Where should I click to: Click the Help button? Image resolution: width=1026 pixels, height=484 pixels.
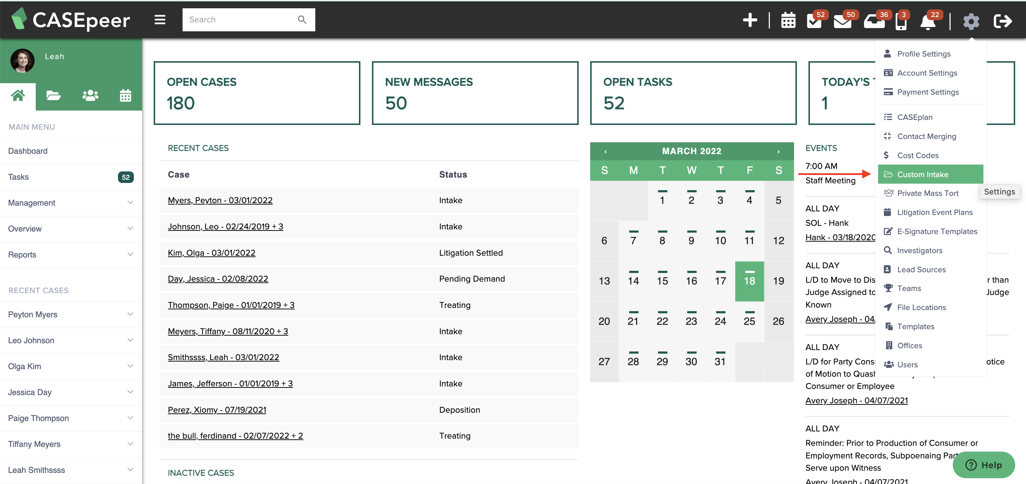(983, 465)
